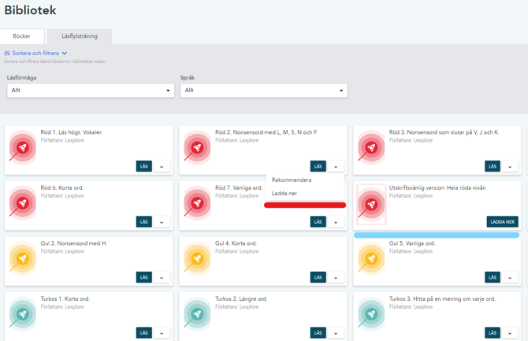Viewport: 528px width, 341px height.
Task: Click the yellow rocket icon for Gul 3
Action: click(x=23, y=258)
